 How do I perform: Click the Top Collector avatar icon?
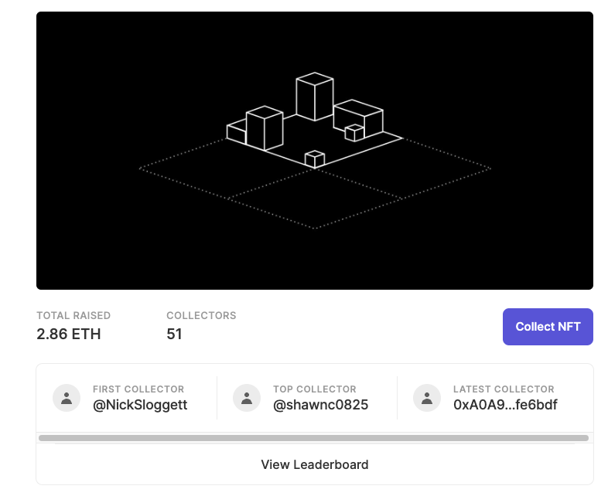click(247, 398)
